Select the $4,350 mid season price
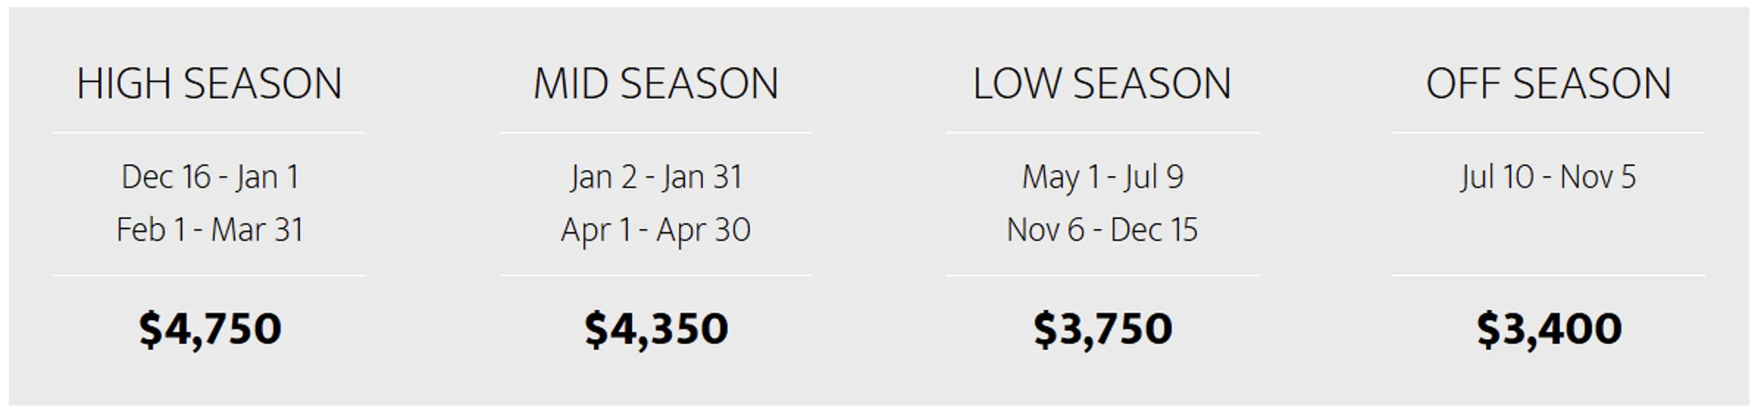 [655, 328]
